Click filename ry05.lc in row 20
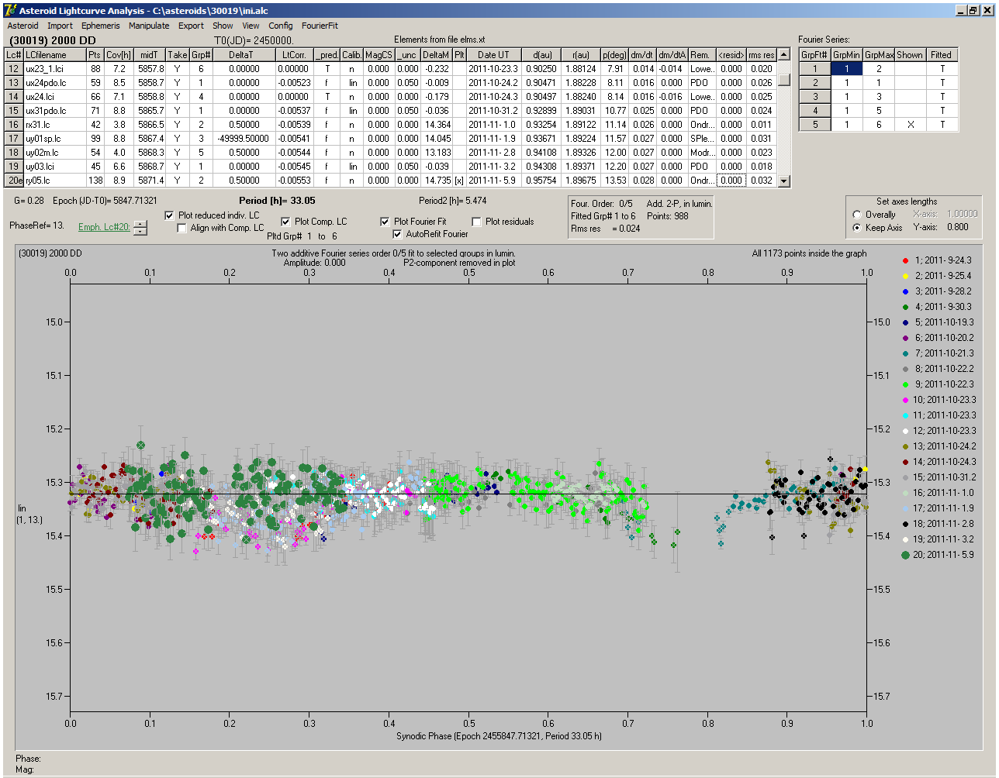 [x=54, y=181]
